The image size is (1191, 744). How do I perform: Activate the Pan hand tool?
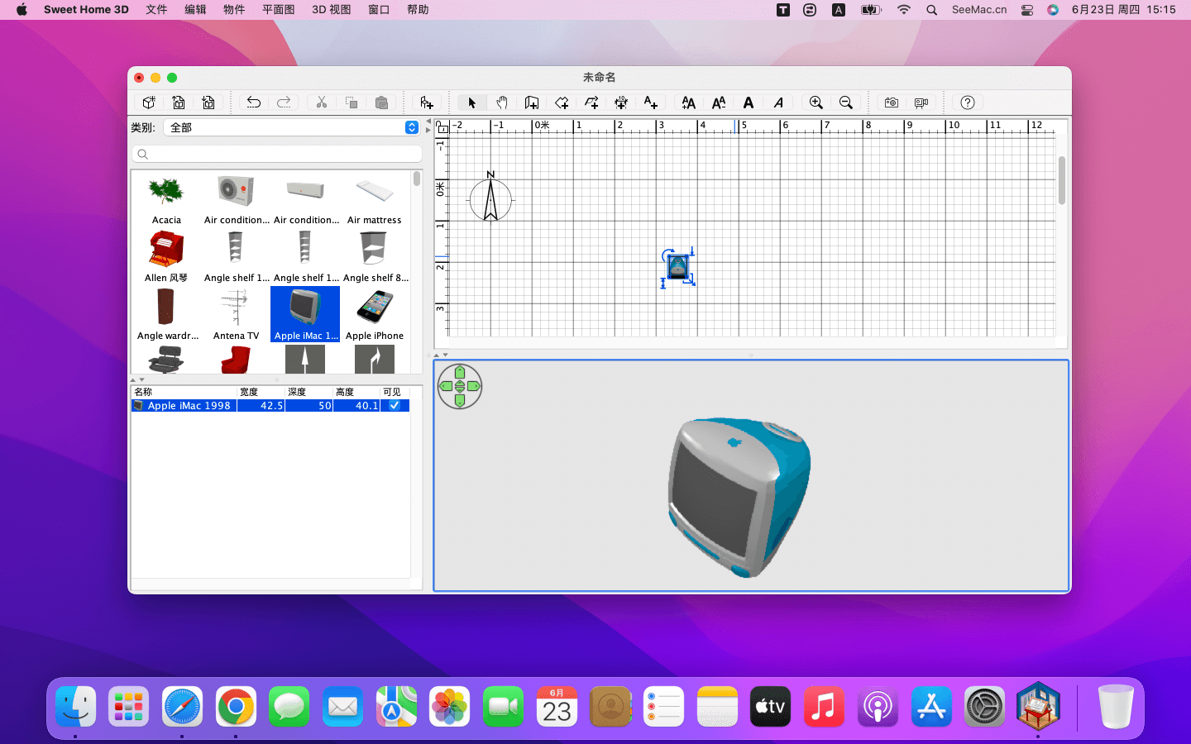pos(502,103)
